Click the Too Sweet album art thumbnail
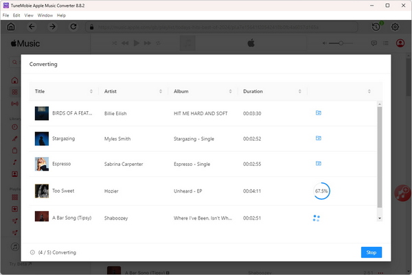Image resolution: width=412 pixels, height=275 pixels. 42,191
